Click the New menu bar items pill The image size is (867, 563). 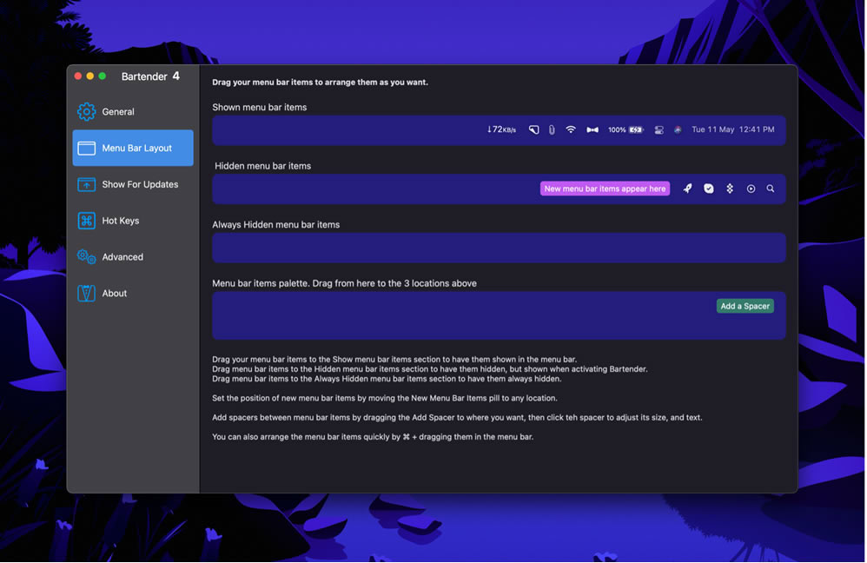pyautogui.click(x=605, y=189)
